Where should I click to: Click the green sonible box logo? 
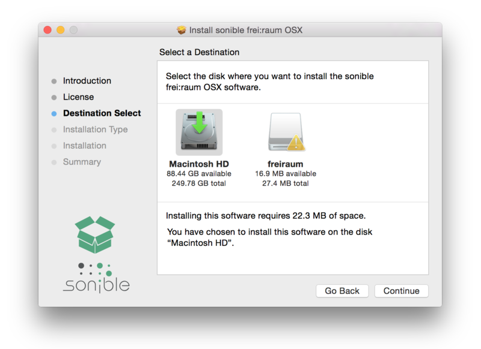click(x=95, y=234)
